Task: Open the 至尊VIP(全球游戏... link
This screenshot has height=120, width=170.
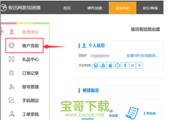Action: click(142, 56)
